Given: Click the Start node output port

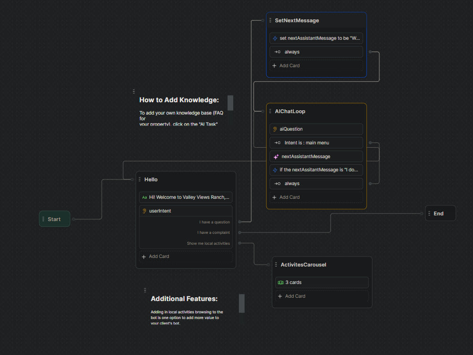Looking at the screenshot, I should 73,219.
